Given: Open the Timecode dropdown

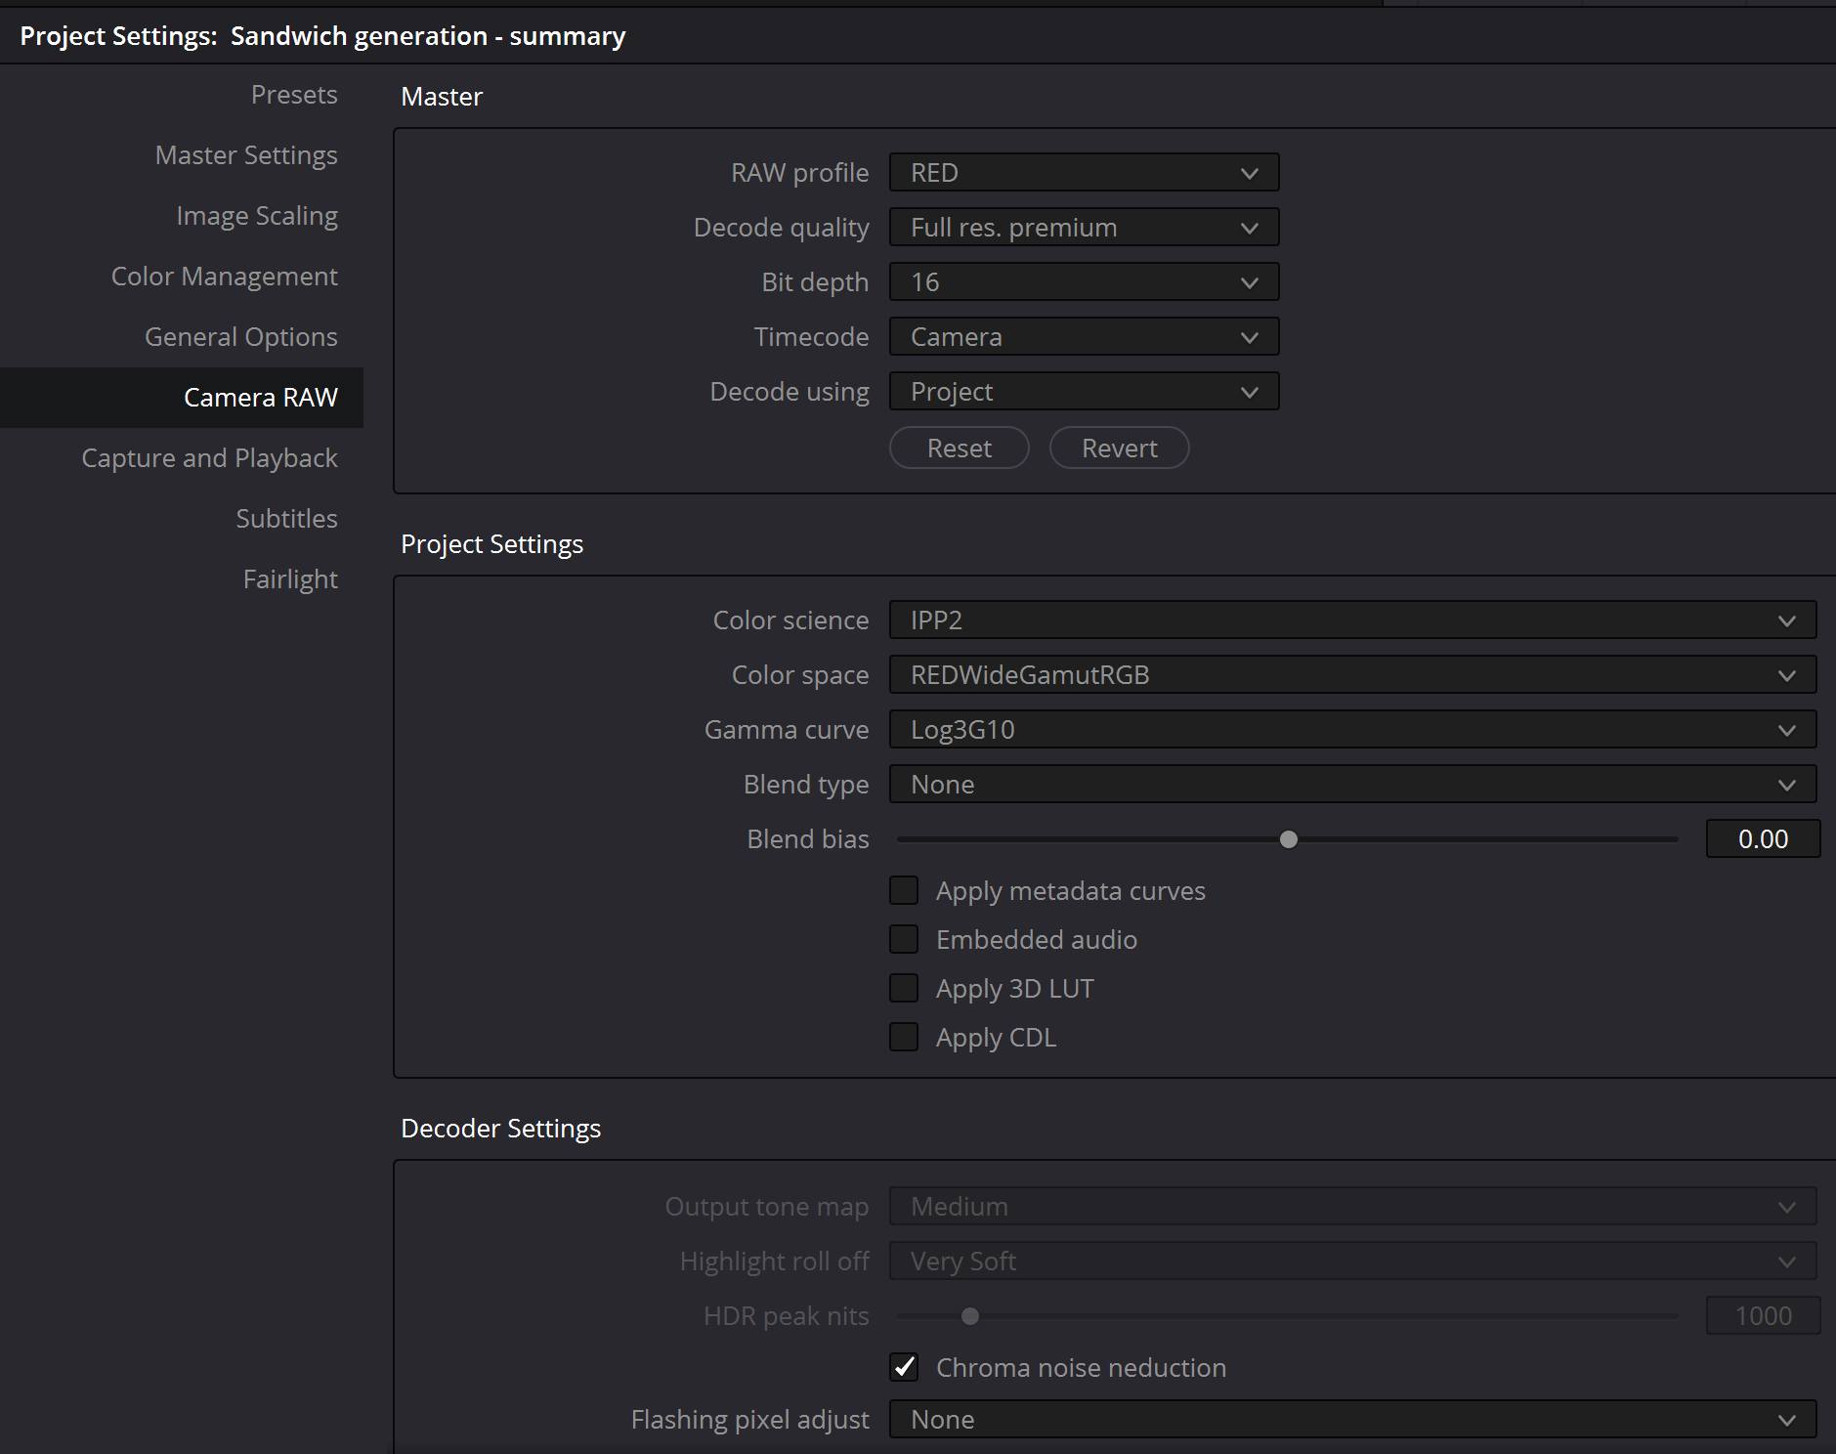Looking at the screenshot, I should pos(1084,337).
